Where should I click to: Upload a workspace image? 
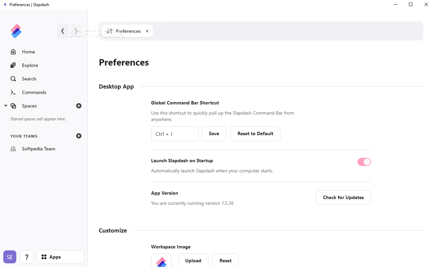193,261
